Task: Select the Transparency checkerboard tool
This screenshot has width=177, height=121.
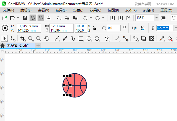Action: click(x=152, y=38)
